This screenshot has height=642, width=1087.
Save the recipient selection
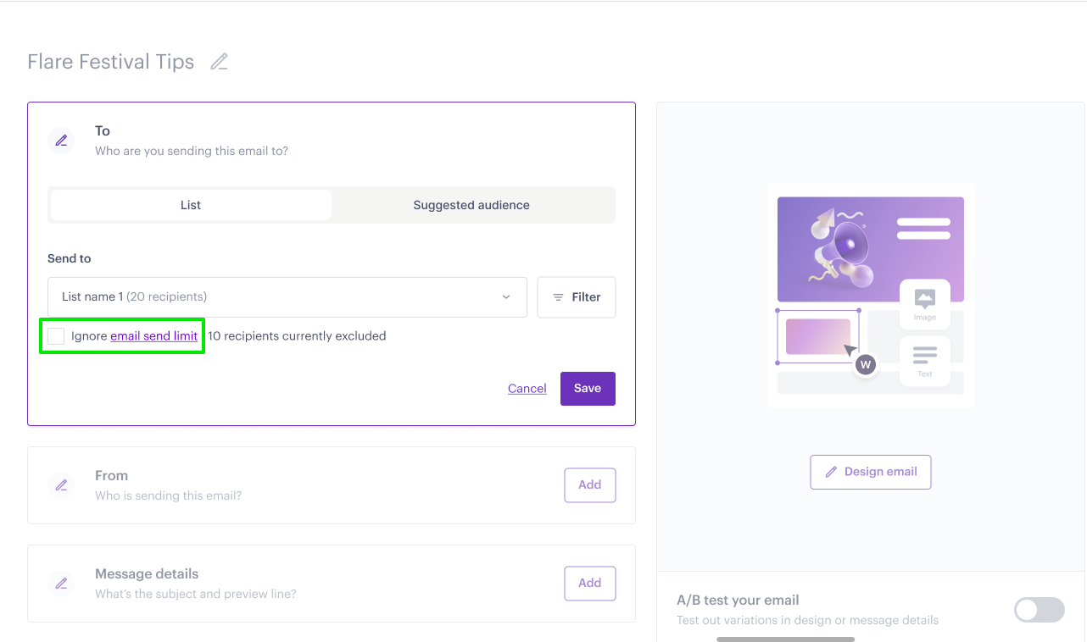click(x=588, y=389)
